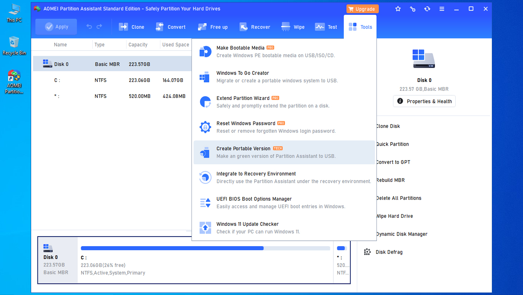The height and width of the screenshot is (295, 523).
Task: Click the Integrate to Recovery Environment icon
Action: pos(205,177)
